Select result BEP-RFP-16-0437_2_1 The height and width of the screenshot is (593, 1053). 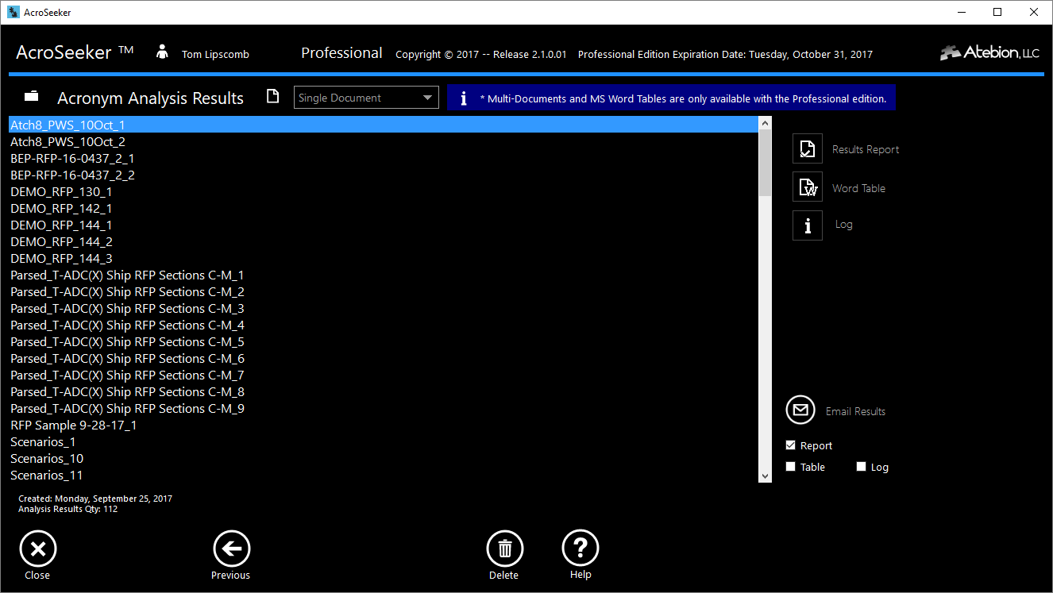click(384, 158)
